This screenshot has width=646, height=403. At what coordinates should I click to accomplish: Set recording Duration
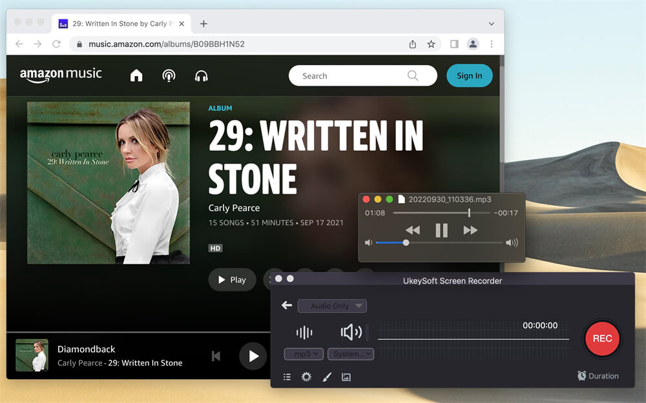coord(598,376)
